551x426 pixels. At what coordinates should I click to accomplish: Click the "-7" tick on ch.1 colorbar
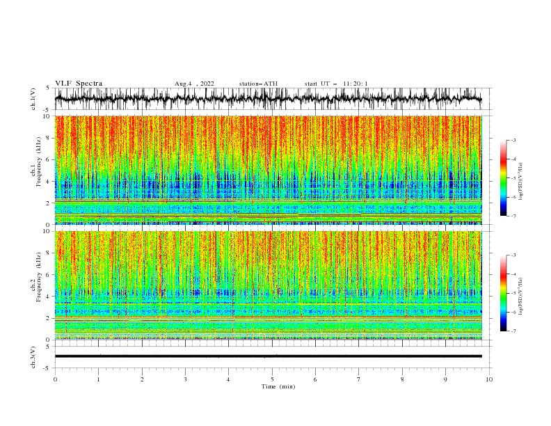513,216
